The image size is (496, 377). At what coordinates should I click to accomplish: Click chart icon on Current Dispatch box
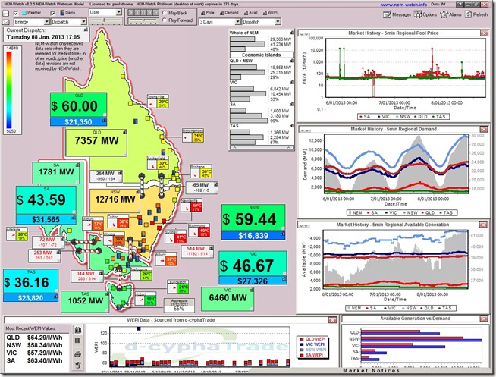86,30
